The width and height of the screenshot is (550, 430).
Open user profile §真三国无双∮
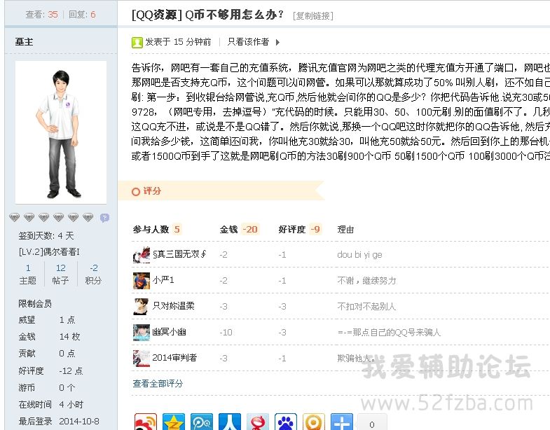pyautogui.click(x=179, y=254)
